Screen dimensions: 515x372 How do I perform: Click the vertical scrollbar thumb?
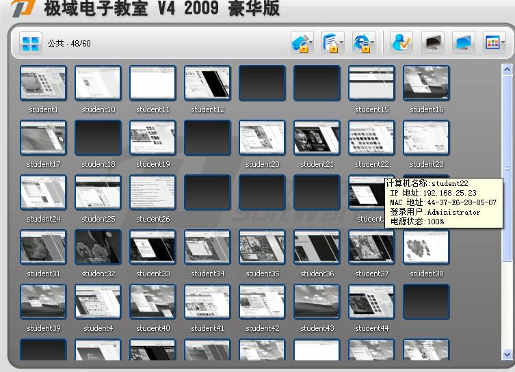pyautogui.click(x=507, y=168)
